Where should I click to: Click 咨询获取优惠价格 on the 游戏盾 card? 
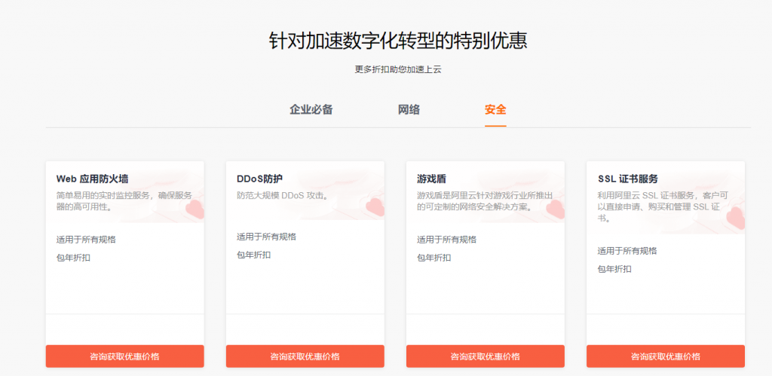point(485,356)
